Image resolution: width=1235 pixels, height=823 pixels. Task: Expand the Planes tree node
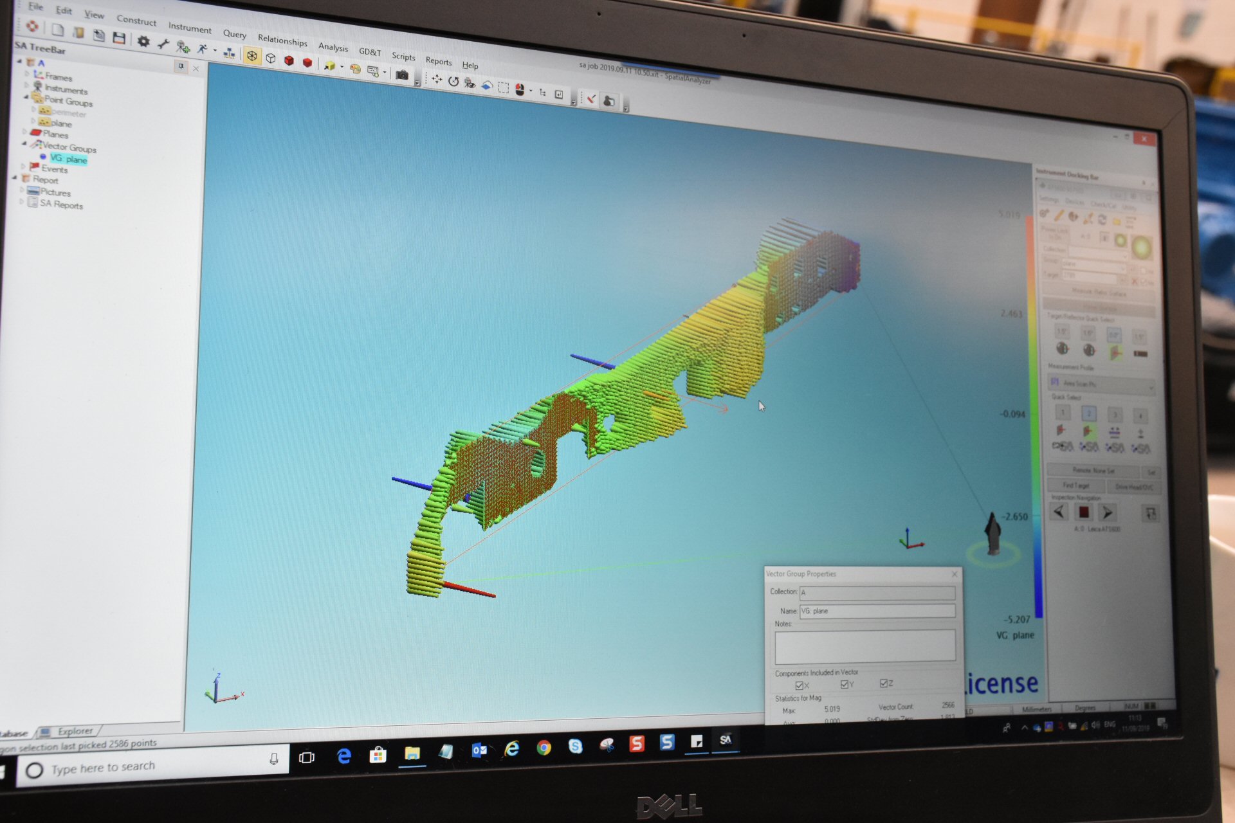(x=25, y=132)
